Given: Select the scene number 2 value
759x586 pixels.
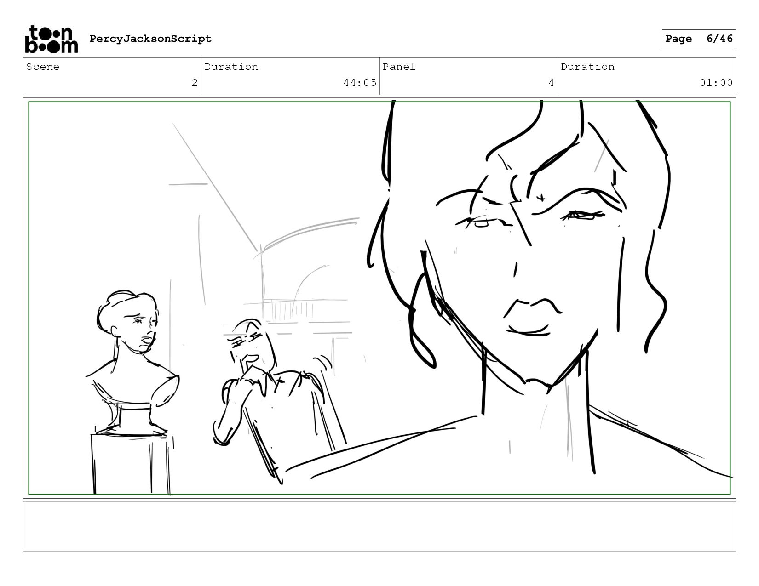Looking at the screenshot, I should 195,83.
